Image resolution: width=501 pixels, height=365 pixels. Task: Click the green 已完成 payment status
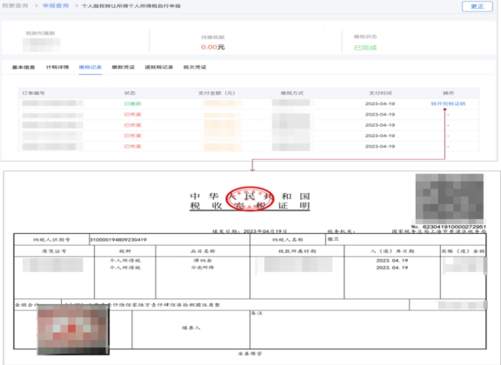point(365,48)
